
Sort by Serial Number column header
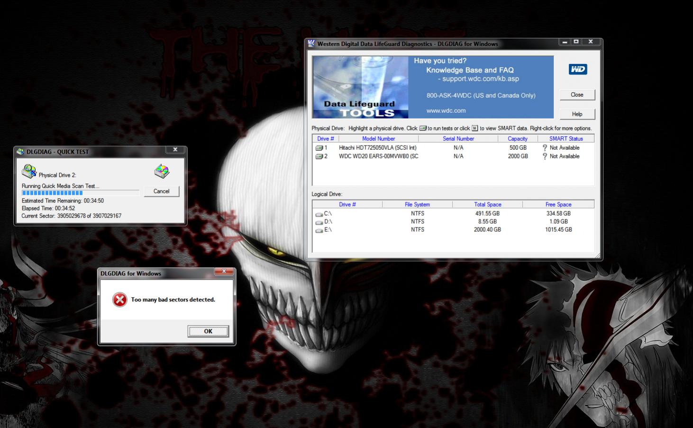point(458,139)
